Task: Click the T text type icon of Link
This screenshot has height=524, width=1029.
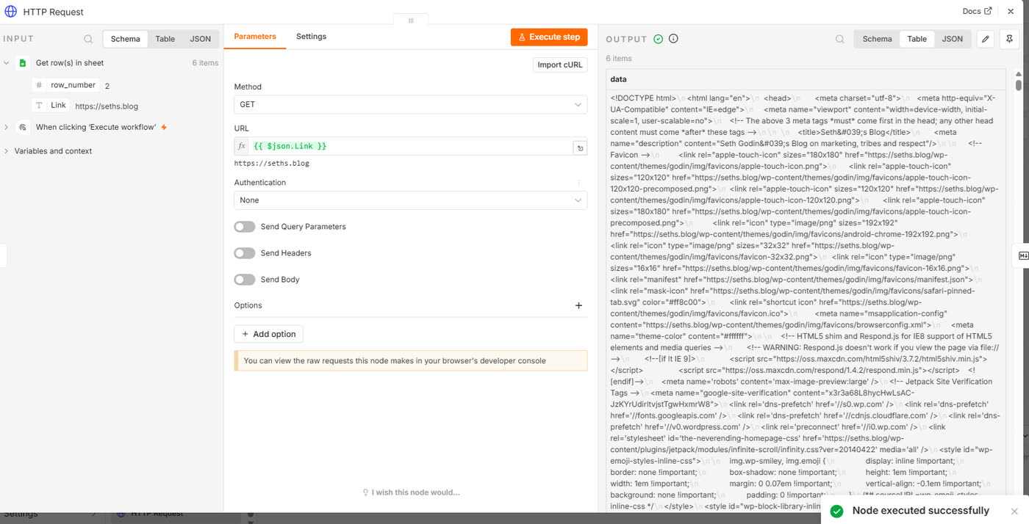Action: (x=39, y=106)
